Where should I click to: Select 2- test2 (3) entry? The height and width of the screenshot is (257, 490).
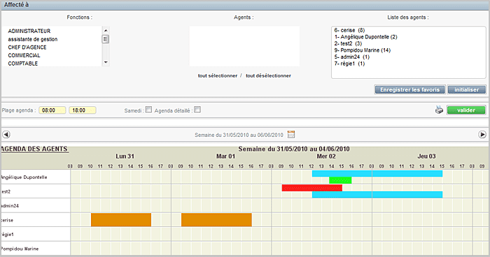point(348,43)
